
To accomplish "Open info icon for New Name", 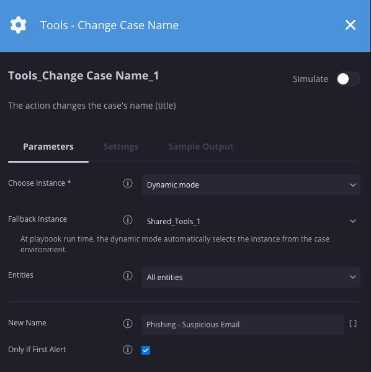I will tap(128, 324).
